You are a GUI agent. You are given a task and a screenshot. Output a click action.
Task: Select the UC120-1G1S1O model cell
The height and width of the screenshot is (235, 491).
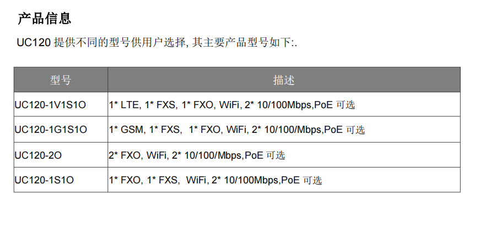pos(51,130)
